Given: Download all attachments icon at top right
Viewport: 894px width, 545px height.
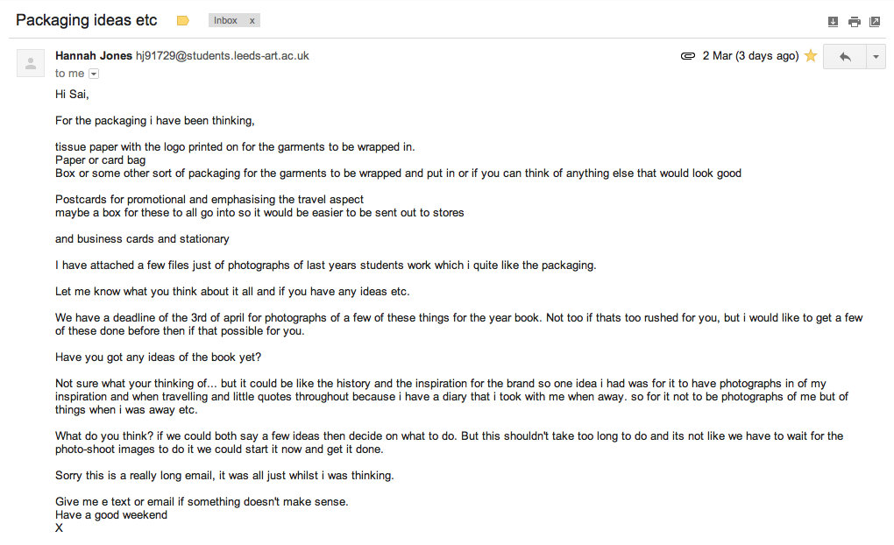Looking at the screenshot, I should pyautogui.click(x=833, y=22).
